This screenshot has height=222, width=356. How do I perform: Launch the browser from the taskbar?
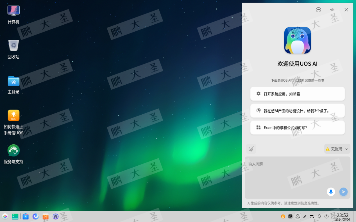35,216
